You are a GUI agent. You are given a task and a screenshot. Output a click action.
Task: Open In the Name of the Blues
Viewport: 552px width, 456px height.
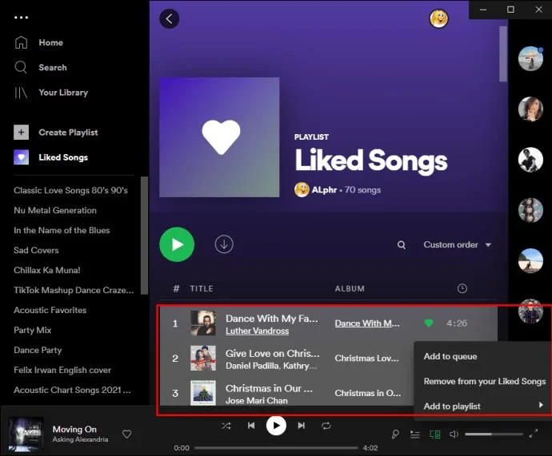click(x=62, y=231)
